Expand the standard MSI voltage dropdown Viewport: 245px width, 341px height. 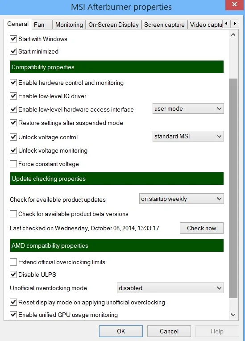coord(188,136)
